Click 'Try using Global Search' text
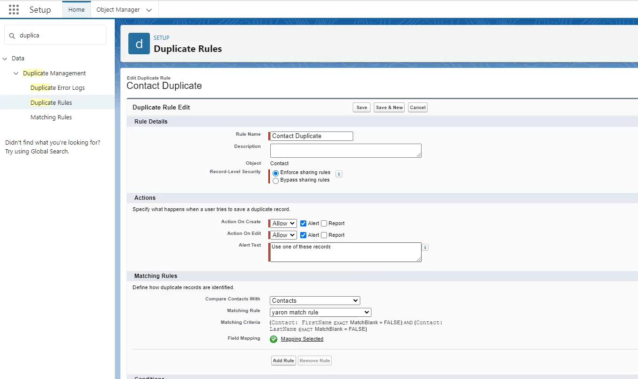The height and width of the screenshot is (379, 638). point(37,152)
